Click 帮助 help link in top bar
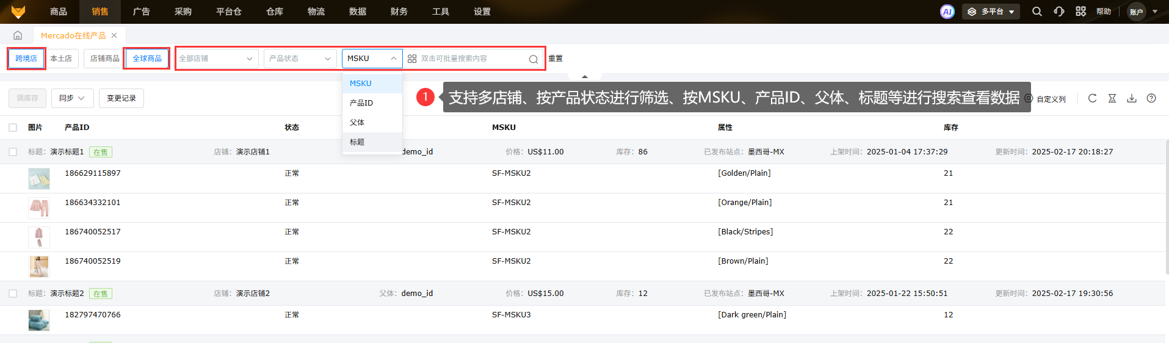This screenshot has height=343, width=1169. (x=1104, y=12)
